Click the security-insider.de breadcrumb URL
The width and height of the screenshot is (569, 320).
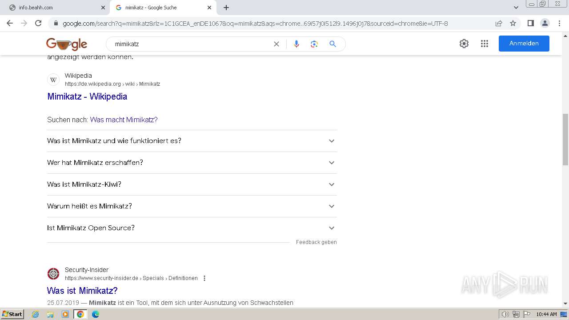coord(131,278)
